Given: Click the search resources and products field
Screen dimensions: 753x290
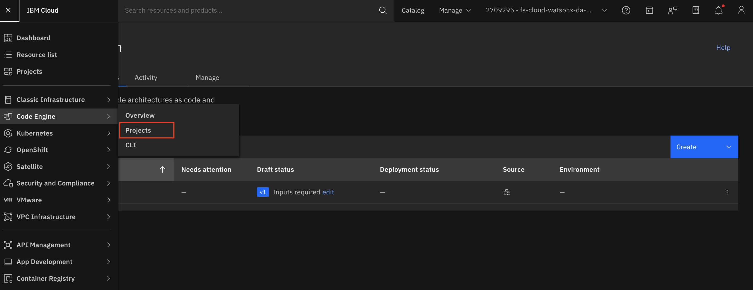Looking at the screenshot, I should click(249, 11).
